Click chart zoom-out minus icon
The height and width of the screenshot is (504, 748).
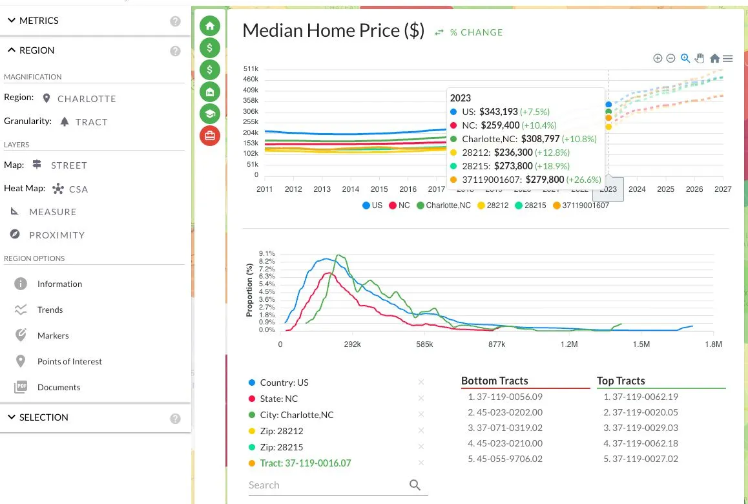670,58
